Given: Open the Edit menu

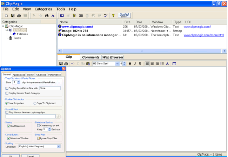Looking at the screenshot, I should coord(15,9).
